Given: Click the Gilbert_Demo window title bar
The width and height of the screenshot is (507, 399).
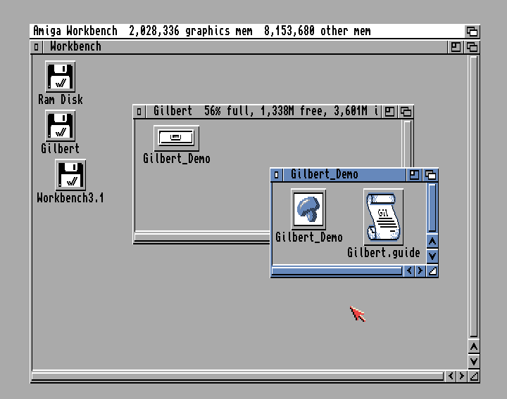Looking at the screenshot, I should point(344,175).
